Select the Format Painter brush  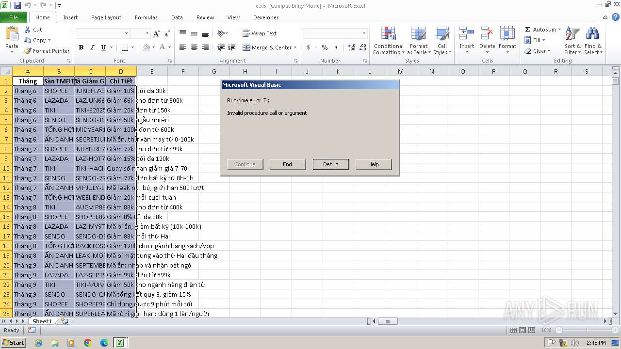(x=28, y=51)
